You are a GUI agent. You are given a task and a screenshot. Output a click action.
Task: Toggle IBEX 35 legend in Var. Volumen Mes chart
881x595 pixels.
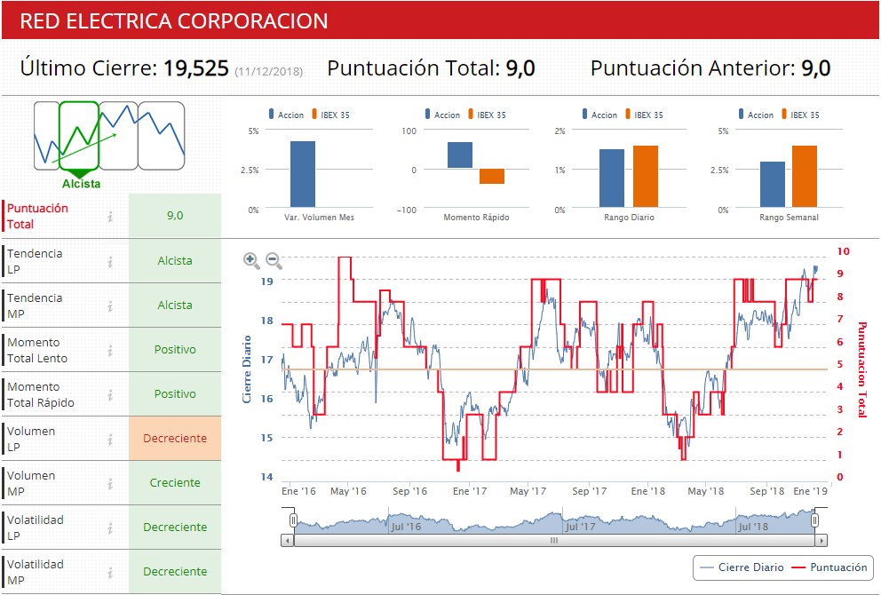[331, 115]
